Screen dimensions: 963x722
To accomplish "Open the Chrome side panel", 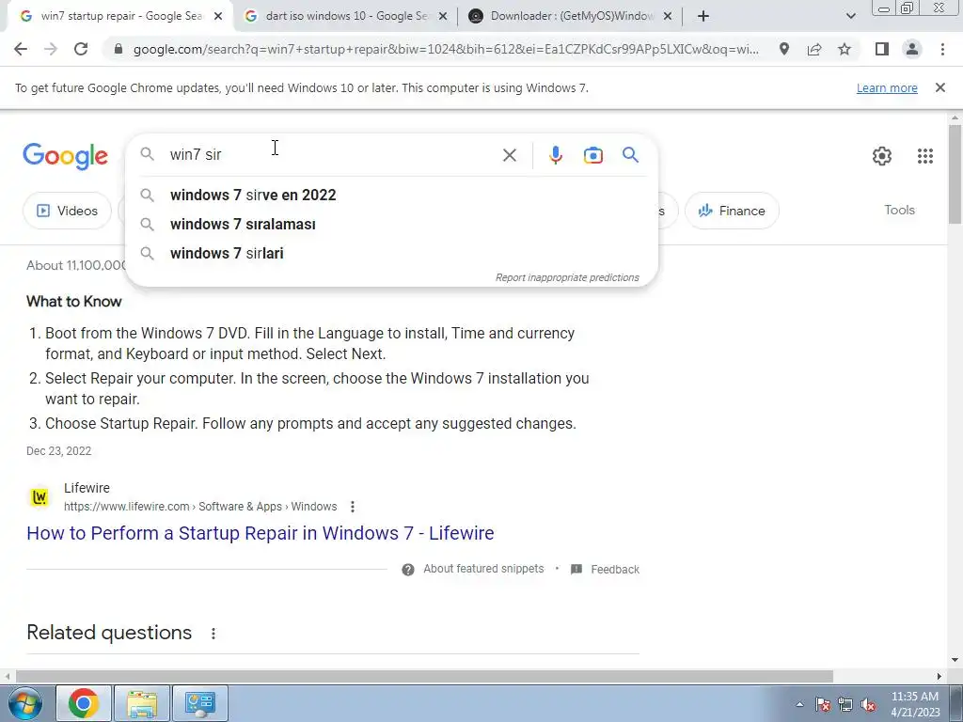I will click(x=882, y=49).
